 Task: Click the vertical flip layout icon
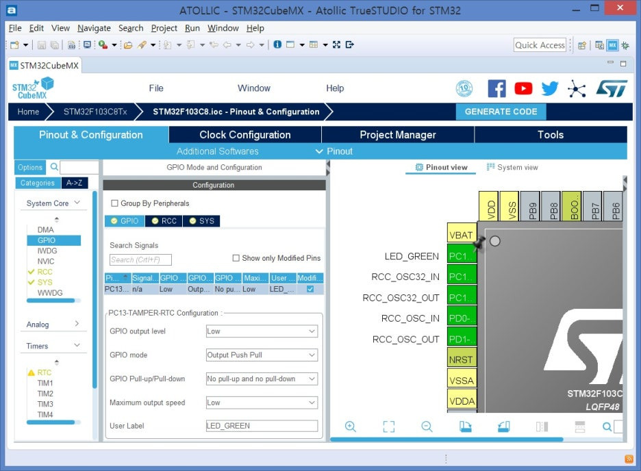point(542,427)
